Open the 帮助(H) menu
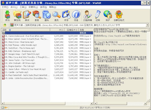 click(52, 7)
